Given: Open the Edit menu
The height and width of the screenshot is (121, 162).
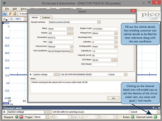Looking at the screenshot, I should click(15, 9).
